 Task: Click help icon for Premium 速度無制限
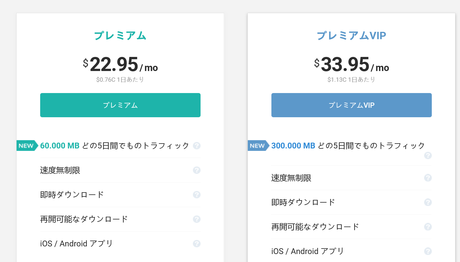pyautogui.click(x=197, y=170)
